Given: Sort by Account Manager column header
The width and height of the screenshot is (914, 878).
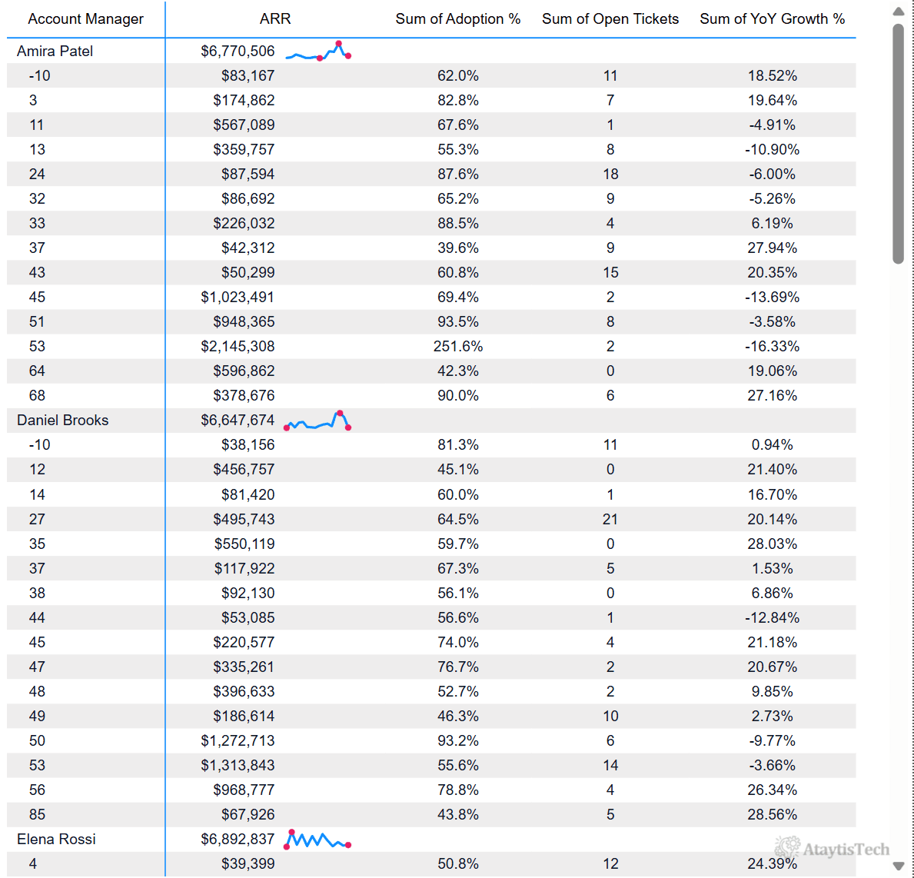Looking at the screenshot, I should tap(85, 18).
